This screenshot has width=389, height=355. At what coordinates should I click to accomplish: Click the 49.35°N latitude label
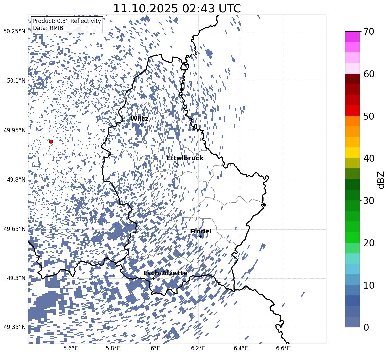tap(14, 327)
